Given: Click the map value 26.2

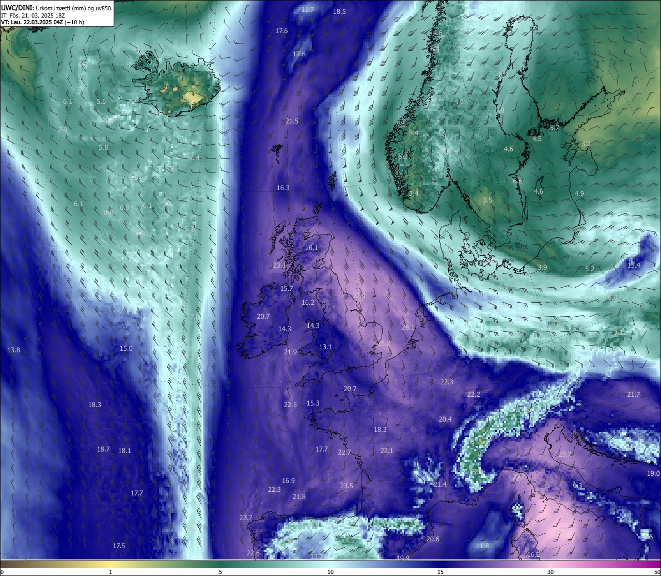Looking at the screenshot, I should (x=383, y=343).
